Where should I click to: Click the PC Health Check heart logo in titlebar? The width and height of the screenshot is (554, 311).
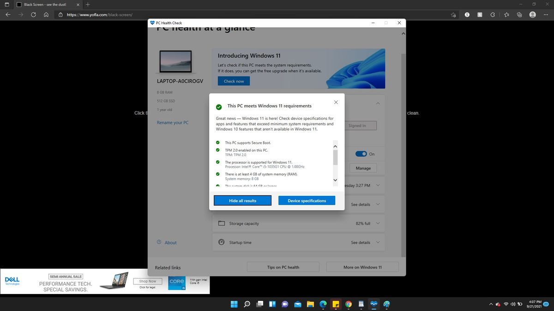[x=152, y=23]
